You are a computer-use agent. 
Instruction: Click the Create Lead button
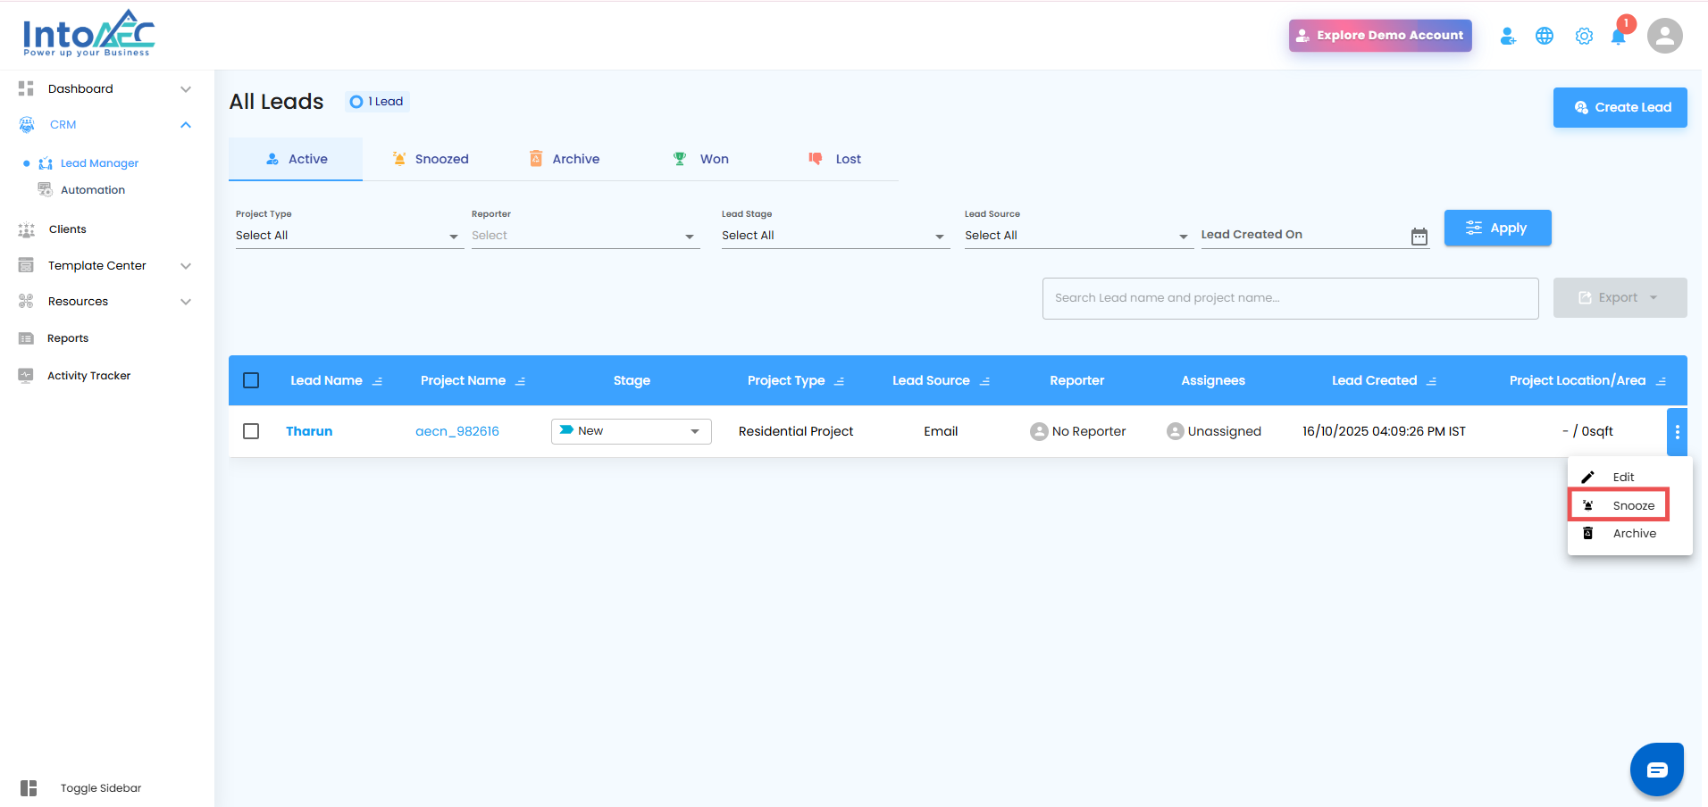coord(1620,107)
